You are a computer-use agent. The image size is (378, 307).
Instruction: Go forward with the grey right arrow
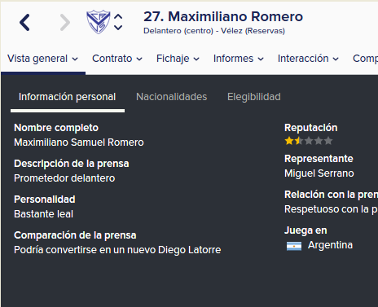[x=65, y=22]
